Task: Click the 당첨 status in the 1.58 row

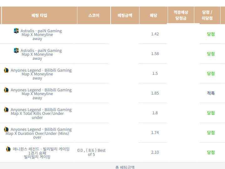Action: [211, 54]
